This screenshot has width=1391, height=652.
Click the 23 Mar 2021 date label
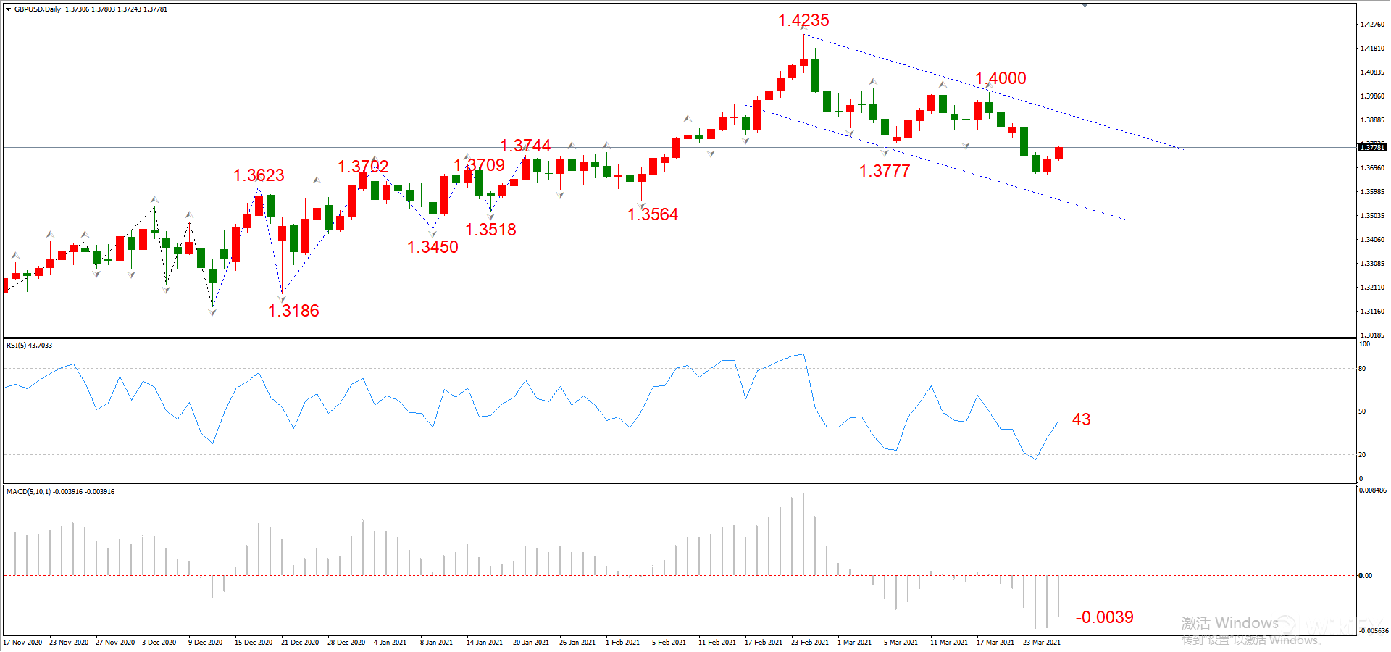pyautogui.click(x=1042, y=643)
